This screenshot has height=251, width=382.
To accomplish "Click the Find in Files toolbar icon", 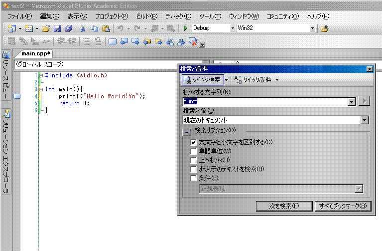I will click(x=324, y=28).
